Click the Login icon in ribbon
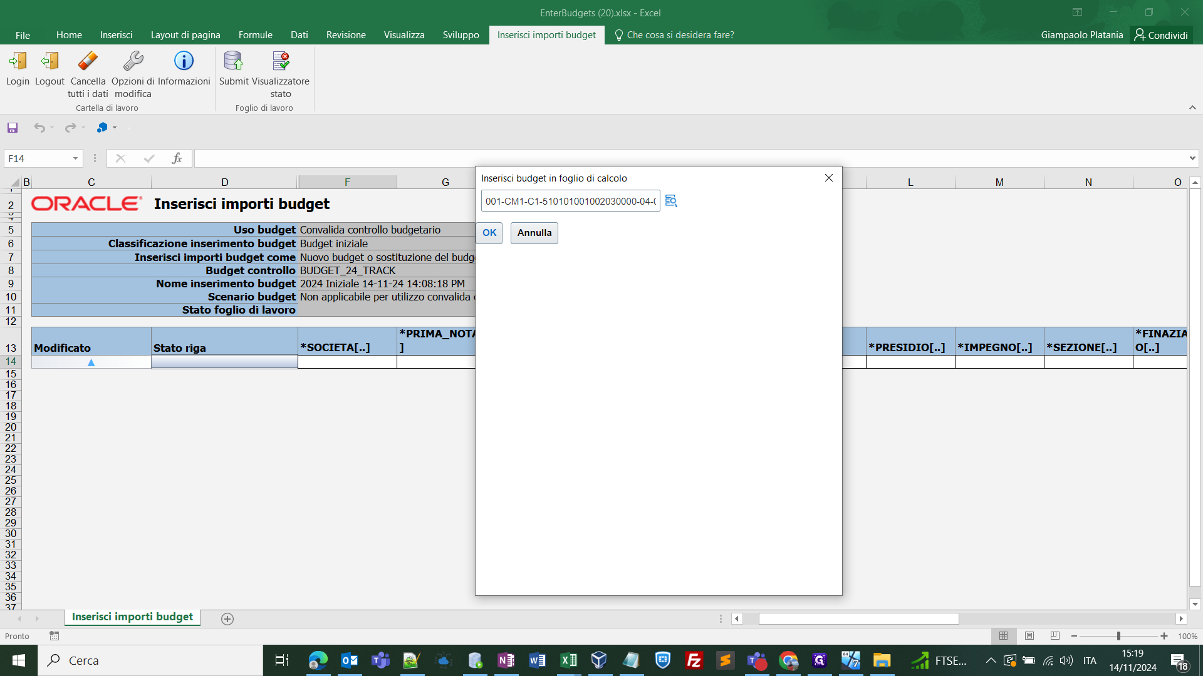This screenshot has width=1203, height=676. 18,61
